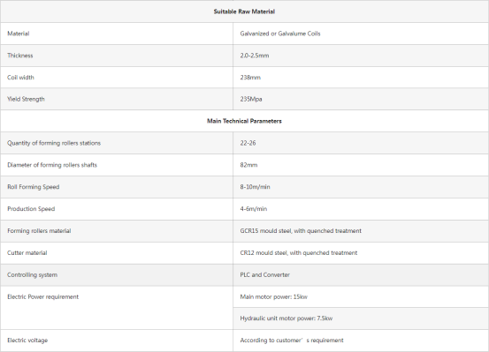The image size is (489, 352).
Task: Click the Coil width label
Action: coord(20,78)
